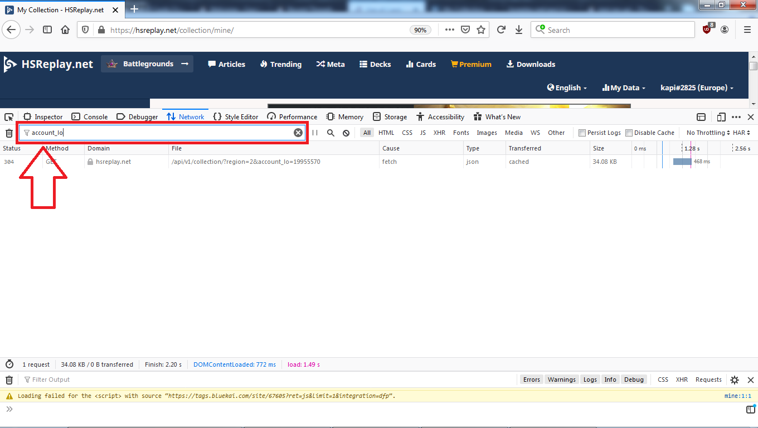Screen dimensions: 758x428
Task: Open the sidebar panel icon in Firefox toolbar
Action: (47, 30)
